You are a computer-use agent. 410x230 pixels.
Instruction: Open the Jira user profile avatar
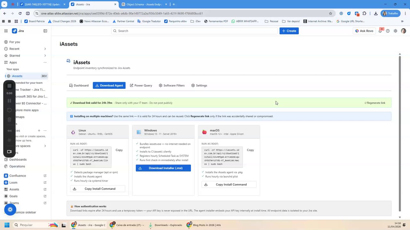coord(404,31)
